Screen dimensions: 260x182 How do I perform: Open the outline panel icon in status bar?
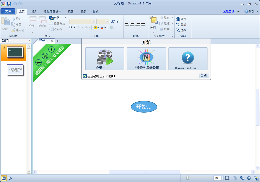click(x=235, y=178)
